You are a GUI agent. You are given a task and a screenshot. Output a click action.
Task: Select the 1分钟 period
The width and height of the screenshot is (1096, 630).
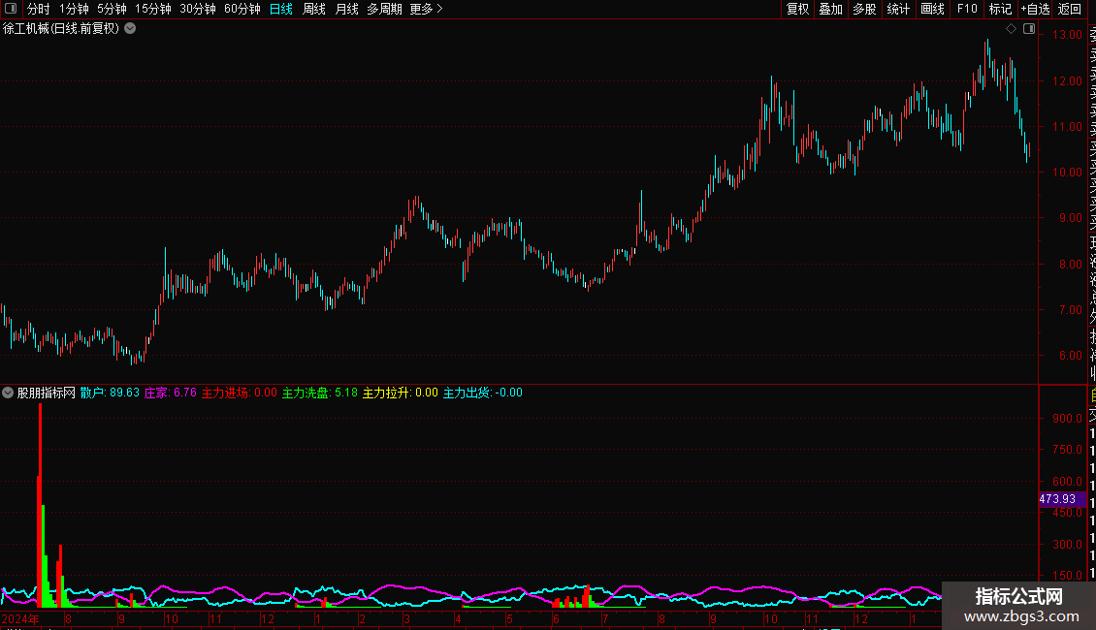click(74, 9)
